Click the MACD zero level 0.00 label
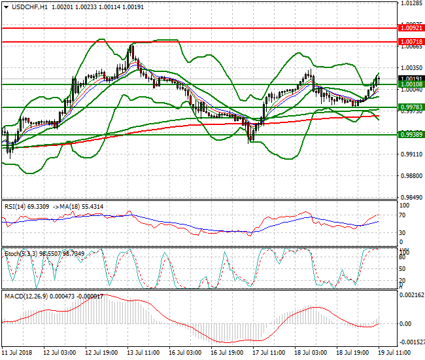Image resolution: width=425 pixels, height=360 pixels. click(405, 323)
